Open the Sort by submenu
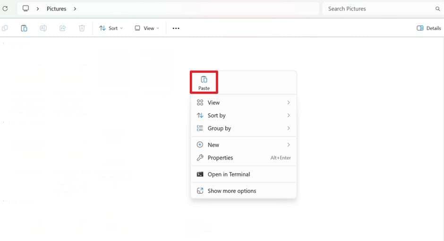This screenshot has width=444, height=241. pyautogui.click(x=244, y=115)
